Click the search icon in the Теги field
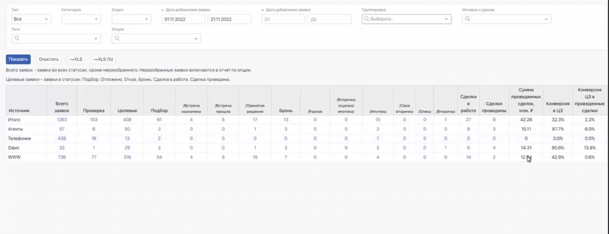 [x=16, y=38]
